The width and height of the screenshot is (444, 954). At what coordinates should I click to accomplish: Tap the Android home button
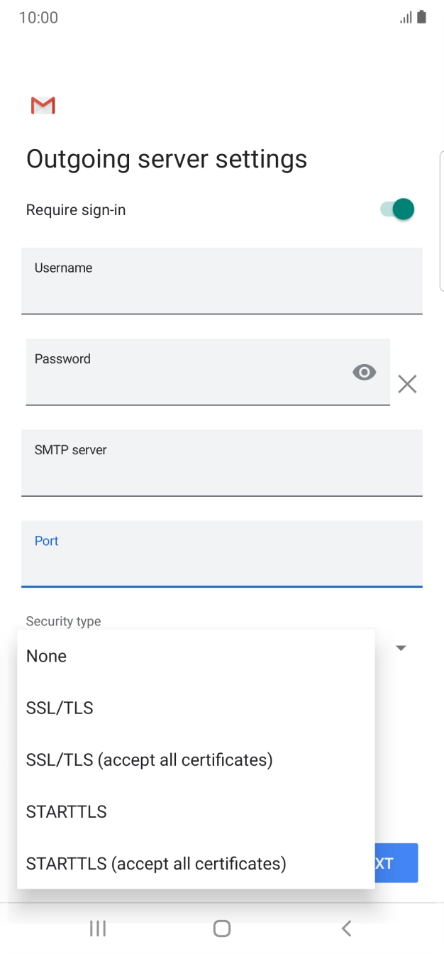point(222,928)
